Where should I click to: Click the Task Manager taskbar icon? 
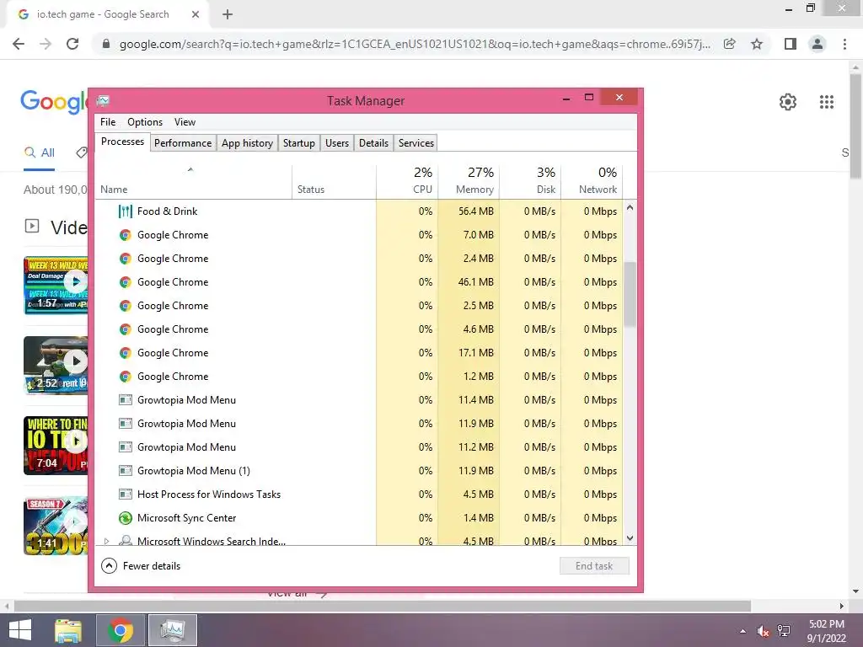tap(173, 630)
